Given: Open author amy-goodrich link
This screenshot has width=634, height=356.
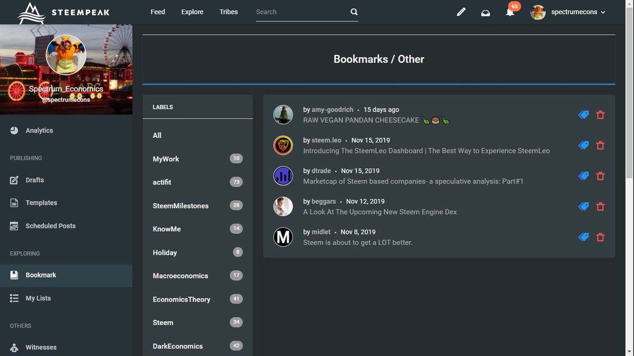Looking at the screenshot, I should (x=332, y=110).
